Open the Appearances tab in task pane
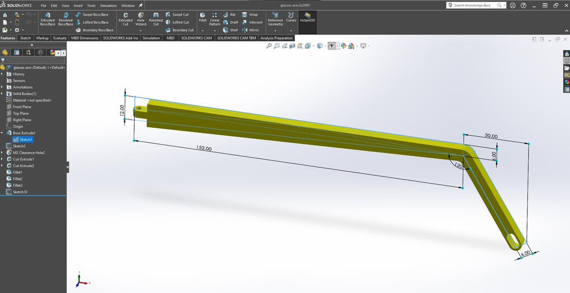 (567, 82)
